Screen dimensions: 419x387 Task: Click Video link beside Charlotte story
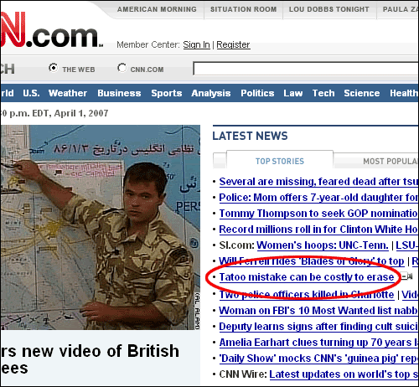[410, 295]
